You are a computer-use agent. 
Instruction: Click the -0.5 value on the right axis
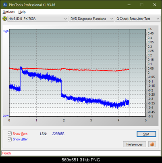[x=150, y=116]
